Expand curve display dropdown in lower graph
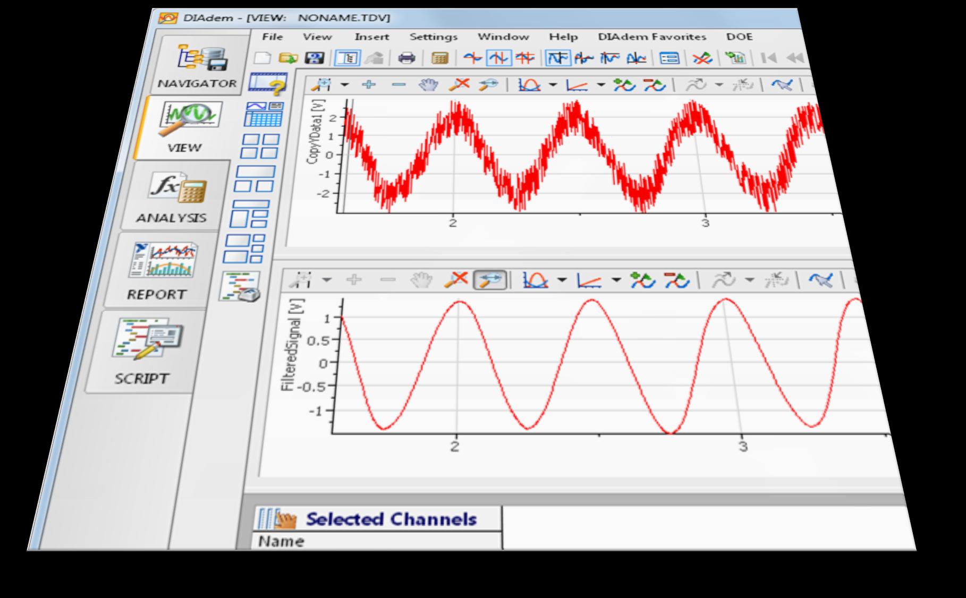Viewport: 966px width, 598px height. 562,280
